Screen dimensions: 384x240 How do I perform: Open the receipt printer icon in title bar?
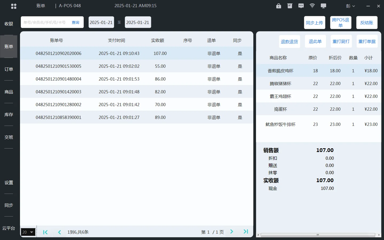[x=290, y=6]
